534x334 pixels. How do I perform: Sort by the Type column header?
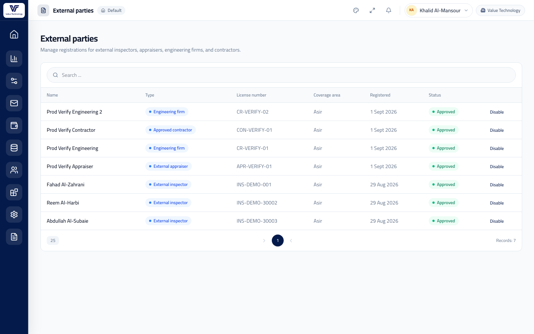pos(150,95)
